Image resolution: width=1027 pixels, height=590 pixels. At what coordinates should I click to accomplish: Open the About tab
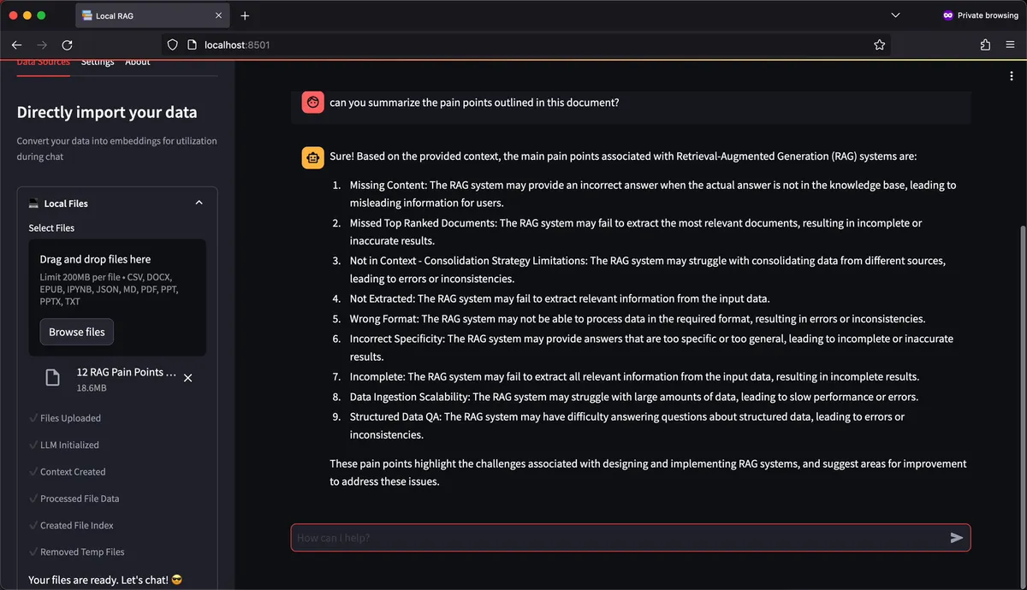pyautogui.click(x=138, y=62)
